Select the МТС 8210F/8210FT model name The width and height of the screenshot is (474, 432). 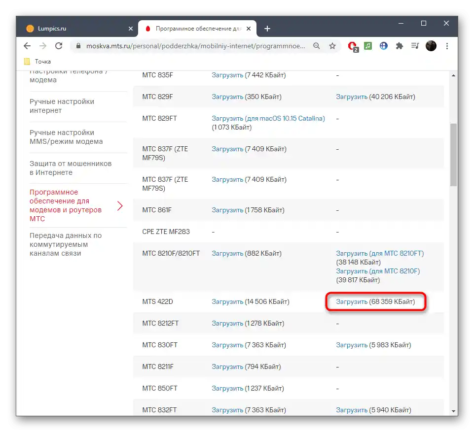[171, 254]
